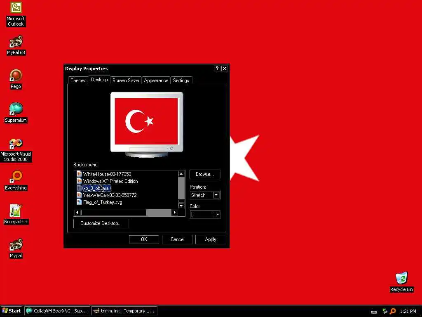Click the horizontal scrollbar right arrow
This screenshot has width=422, height=317.
pyautogui.click(x=175, y=213)
